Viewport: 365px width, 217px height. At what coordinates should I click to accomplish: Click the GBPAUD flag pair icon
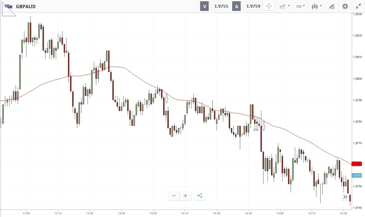coord(8,6)
